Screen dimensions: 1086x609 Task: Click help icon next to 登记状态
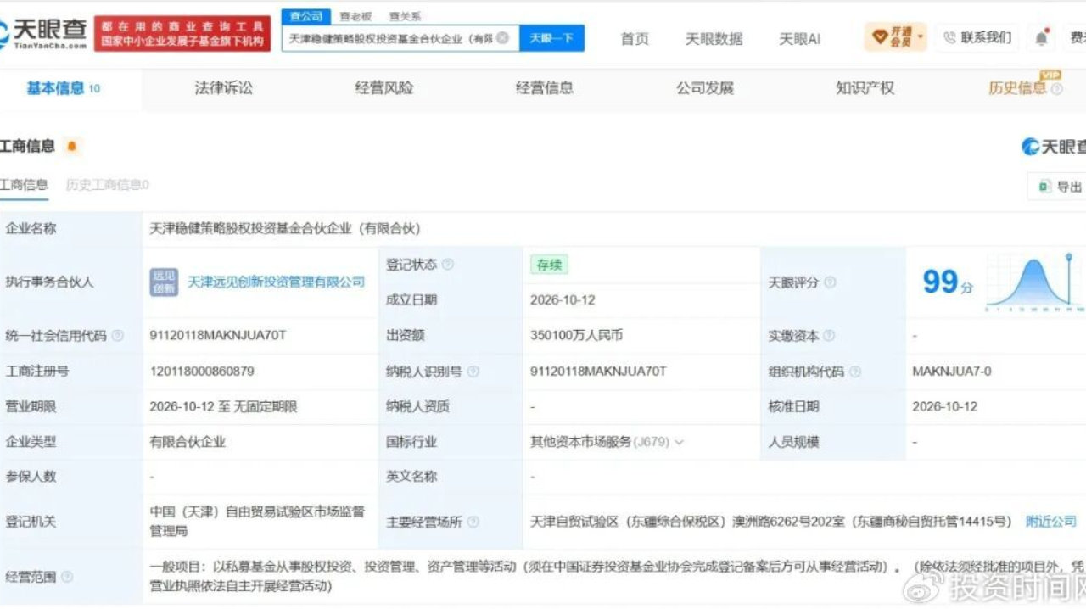click(447, 265)
